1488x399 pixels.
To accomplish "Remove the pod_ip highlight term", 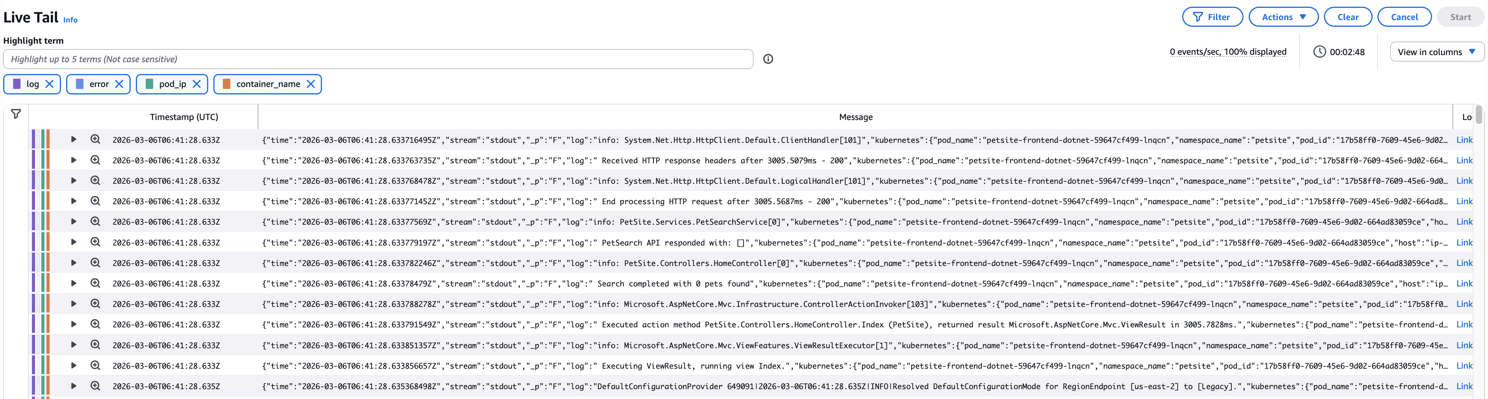I will (x=196, y=84).
